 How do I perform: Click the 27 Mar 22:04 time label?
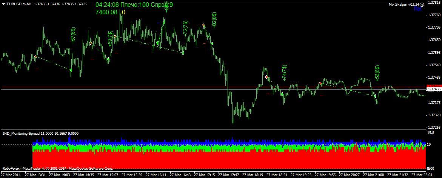point(422,175)
